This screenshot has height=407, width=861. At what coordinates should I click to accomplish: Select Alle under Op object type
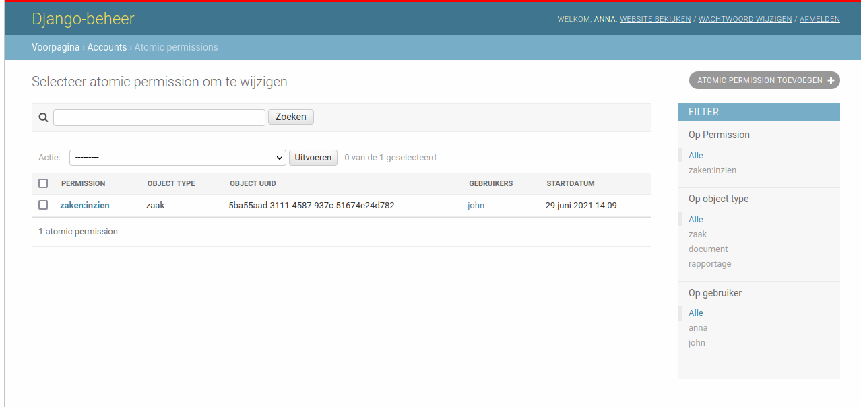[696, 220]
